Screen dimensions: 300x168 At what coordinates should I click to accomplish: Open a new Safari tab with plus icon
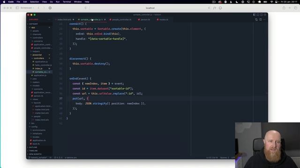click(290, 8)
